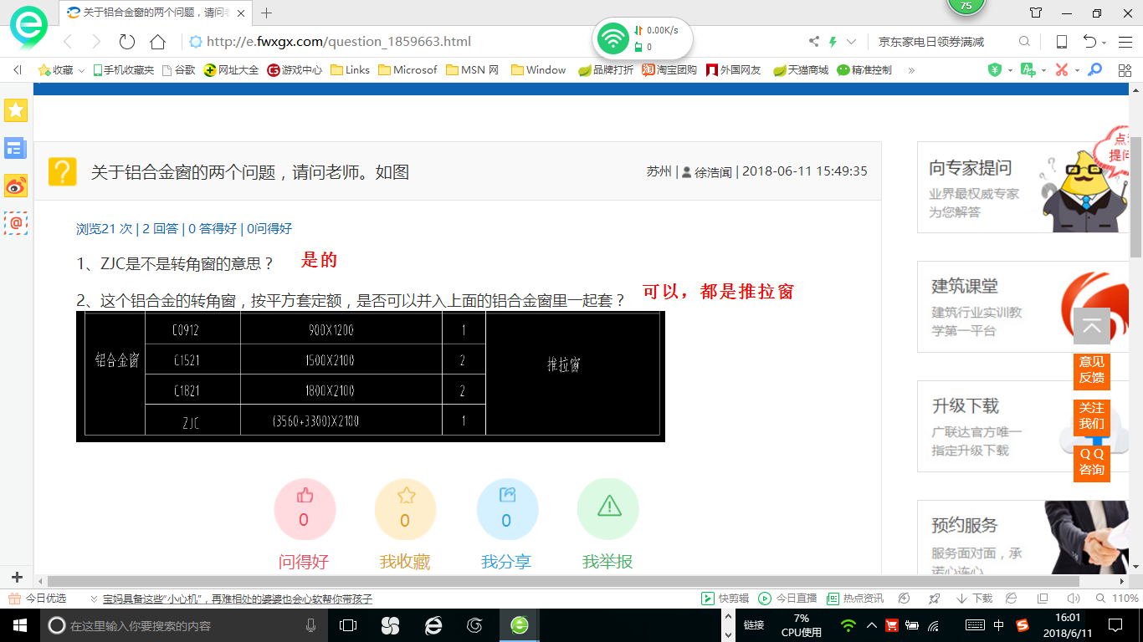The width and height of the screenshot is (1143, 642).
Task: Click the 我分享 share button
Action: [x=506, y=509]
